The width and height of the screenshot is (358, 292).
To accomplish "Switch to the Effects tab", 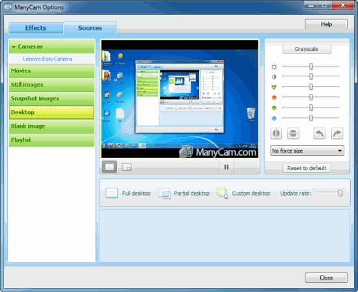I will click(x=36, y=28).
